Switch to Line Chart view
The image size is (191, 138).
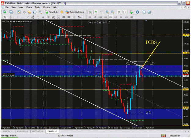(101, 12)
